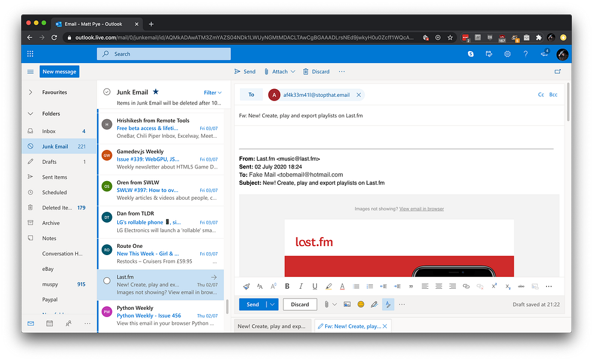This screenshot has width=593, height=361.
Task: Underline the selected text
Action: [315, 286]
